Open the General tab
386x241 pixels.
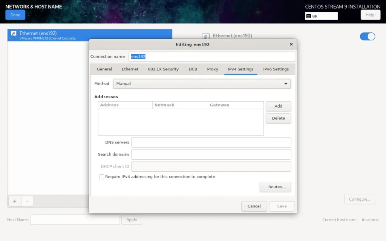(104, 69)
